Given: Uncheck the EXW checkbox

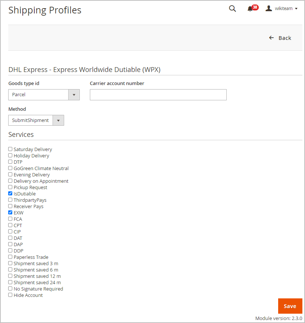Looking at the screenshot, I should [x=10, y=212].
